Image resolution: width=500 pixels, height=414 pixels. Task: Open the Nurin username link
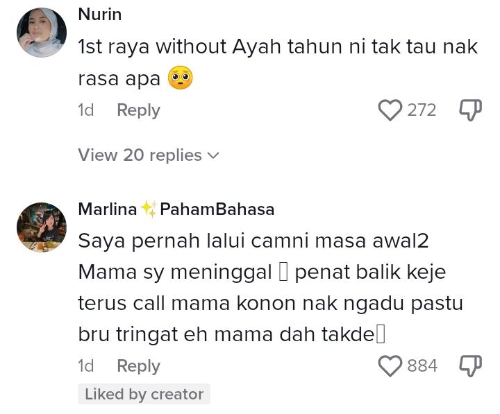click(99, 14)
